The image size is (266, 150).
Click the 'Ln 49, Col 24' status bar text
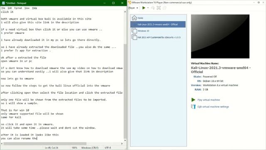coord(52,147)
